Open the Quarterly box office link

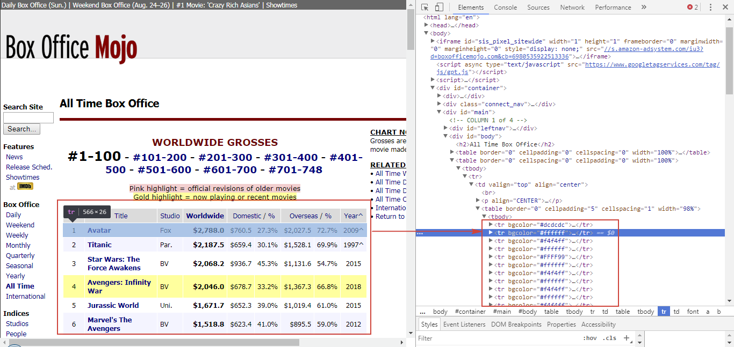(20, 256)
